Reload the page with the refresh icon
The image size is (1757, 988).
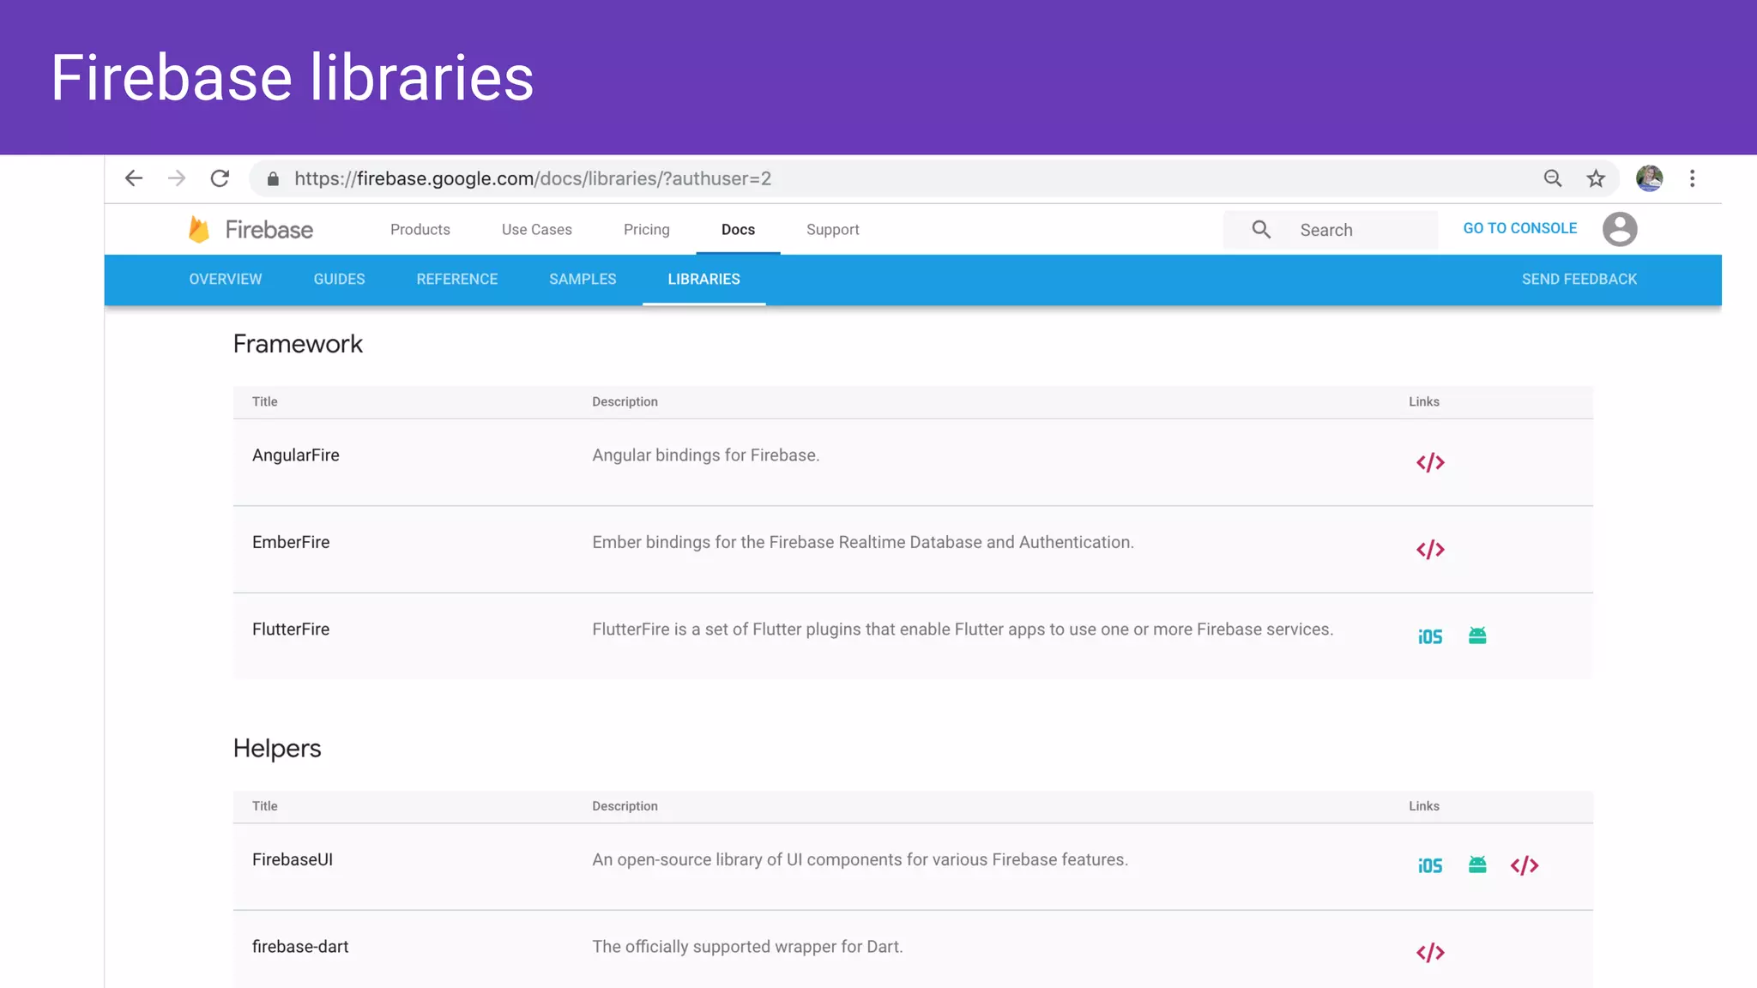[220, 178]
